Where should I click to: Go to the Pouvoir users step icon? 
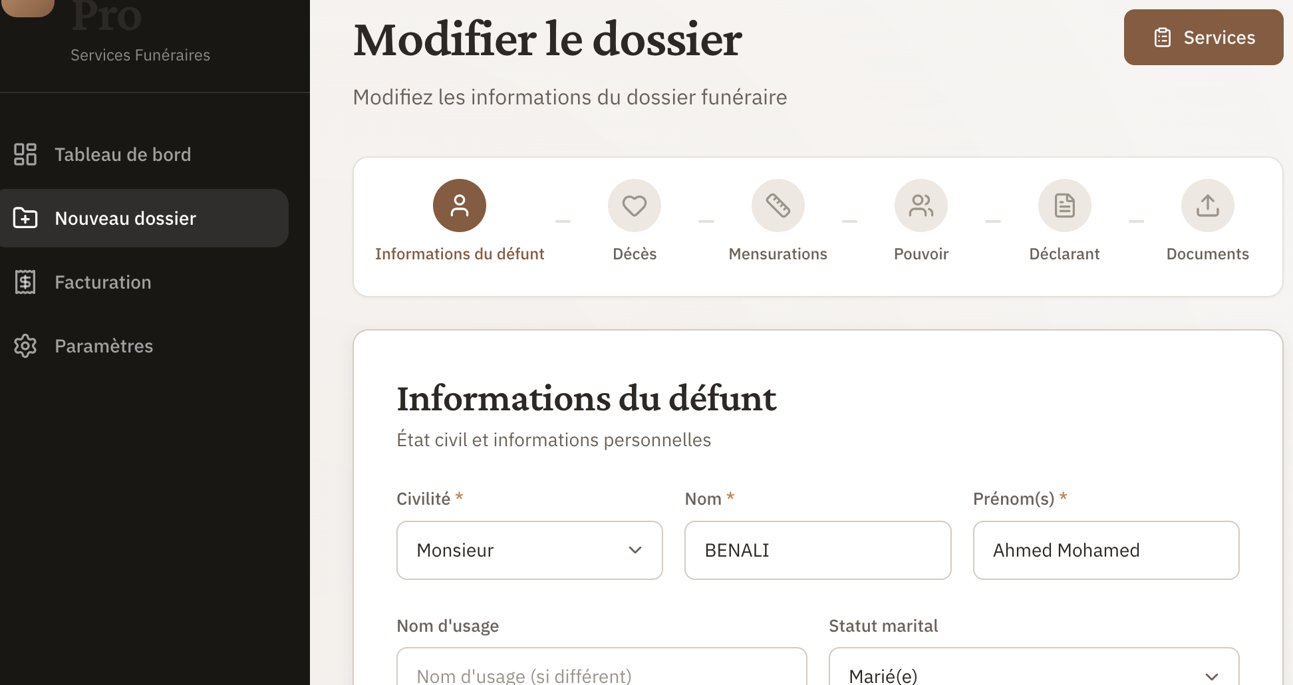click(x=921, y=205)
